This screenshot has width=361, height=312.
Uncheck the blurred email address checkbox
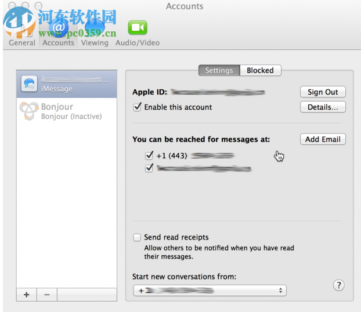149,168
